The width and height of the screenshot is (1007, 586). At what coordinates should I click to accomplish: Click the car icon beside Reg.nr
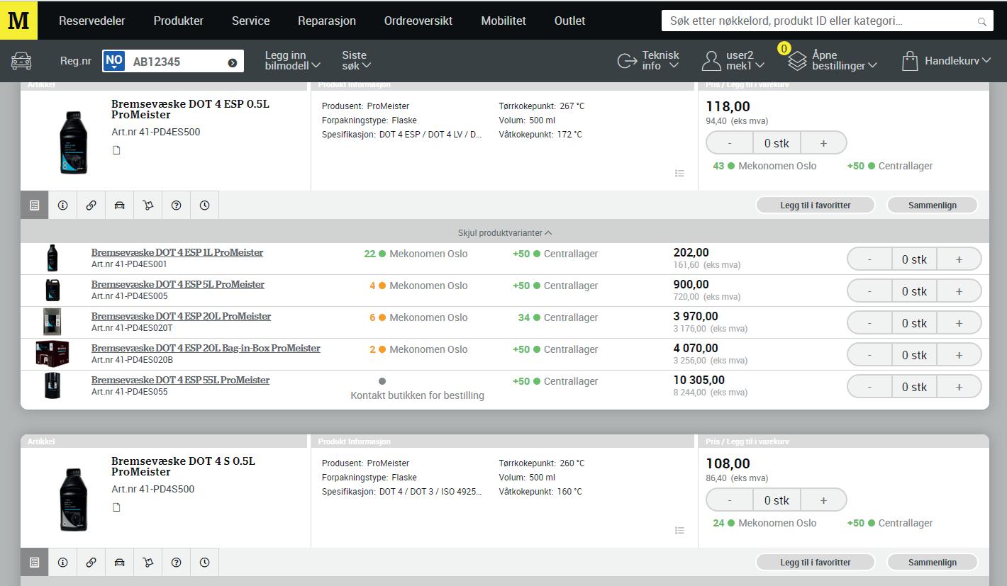pos(21,61)
